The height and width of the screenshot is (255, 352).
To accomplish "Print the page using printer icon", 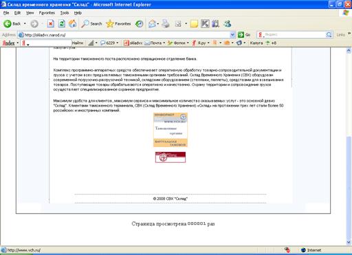I will (166, 23).
